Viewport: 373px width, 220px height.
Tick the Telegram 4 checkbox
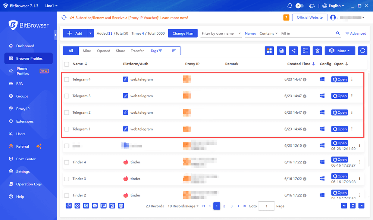click(67, 79)
